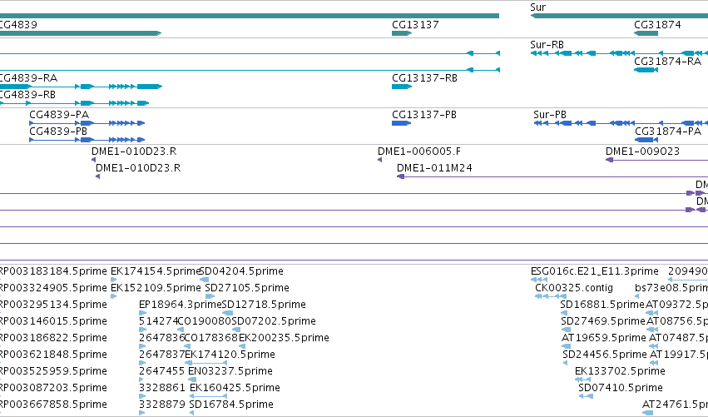Select the CG13137-PB protein box
Viewport: 708px width, 417px height.
pyautogui.click(x=401, y=123)
